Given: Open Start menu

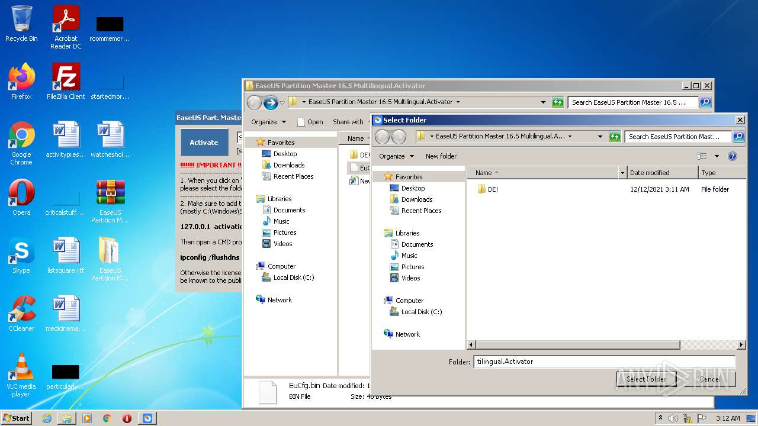Looking at the screenshot, I should [17, 418].
